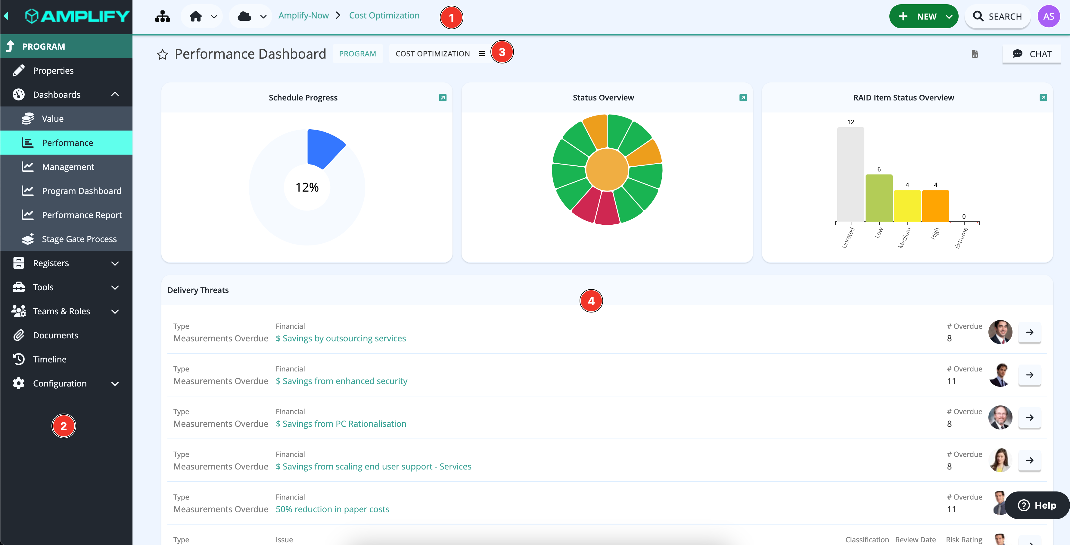Open the Timeline view in the sidebar
1070x545 pixels.
(49, 359)
